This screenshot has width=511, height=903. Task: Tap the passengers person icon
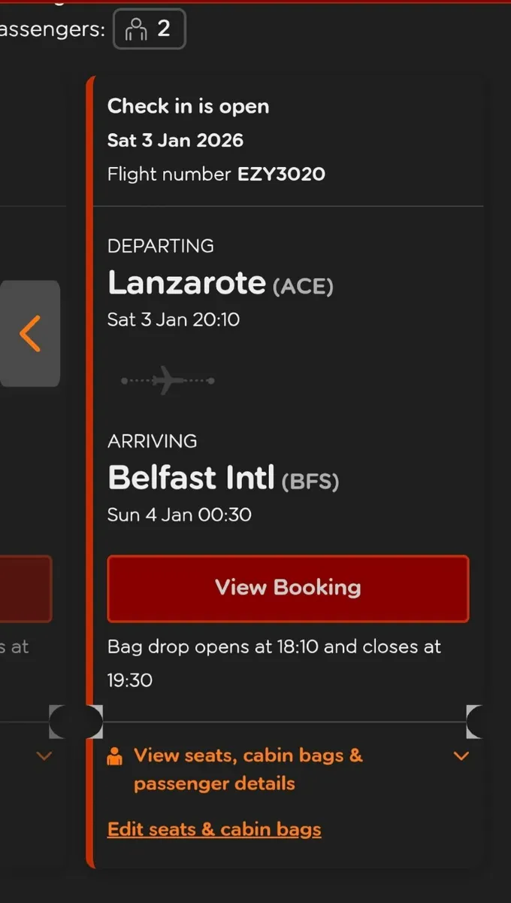(x=135, y=29)
